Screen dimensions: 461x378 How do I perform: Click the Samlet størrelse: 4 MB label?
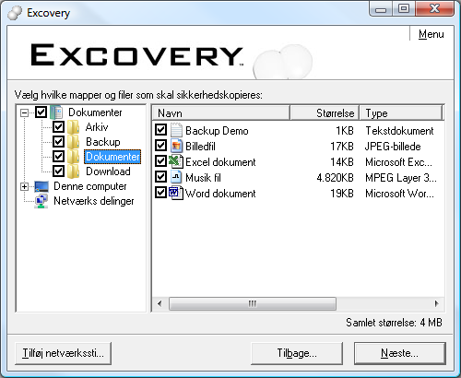[394, 323]
